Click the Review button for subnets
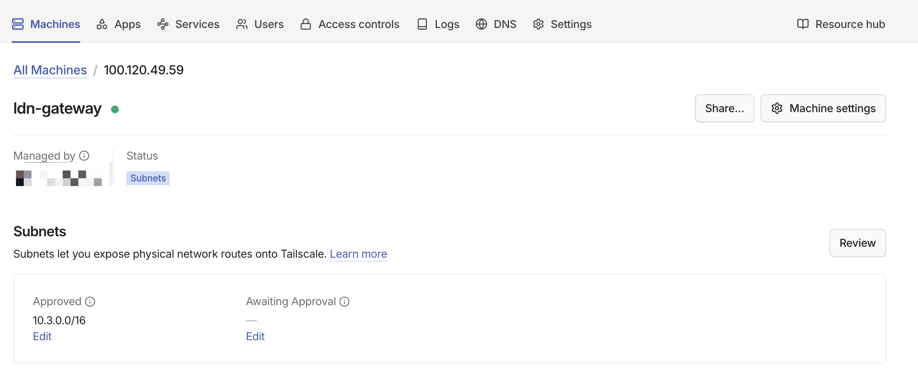Screen dimensions: 918x383 [857, 242]
